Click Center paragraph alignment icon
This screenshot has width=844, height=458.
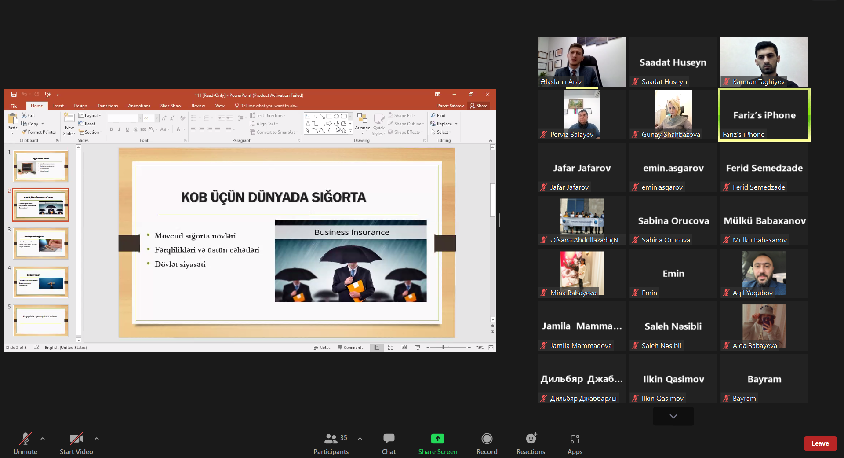[201, 129]
